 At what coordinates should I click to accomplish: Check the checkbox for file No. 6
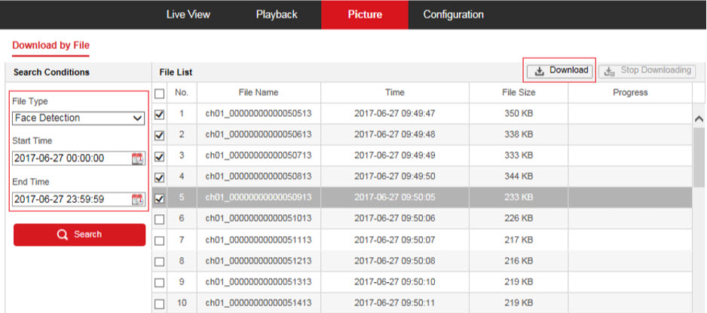click(x=159, y=219)
